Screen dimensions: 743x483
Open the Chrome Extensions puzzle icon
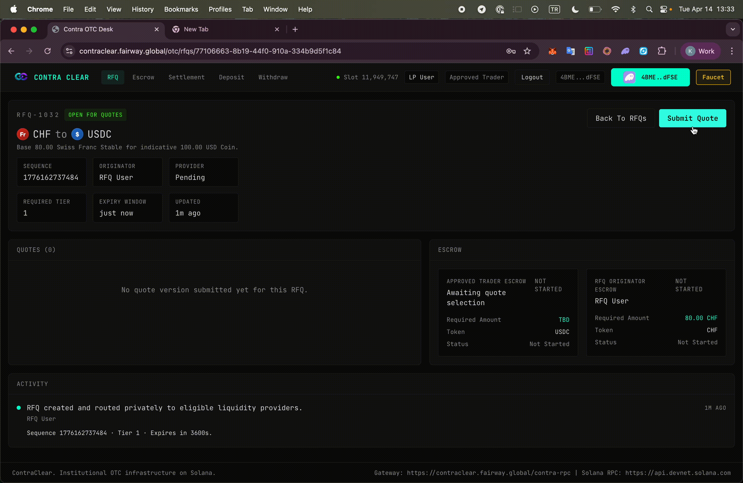(x=662, y=51)
